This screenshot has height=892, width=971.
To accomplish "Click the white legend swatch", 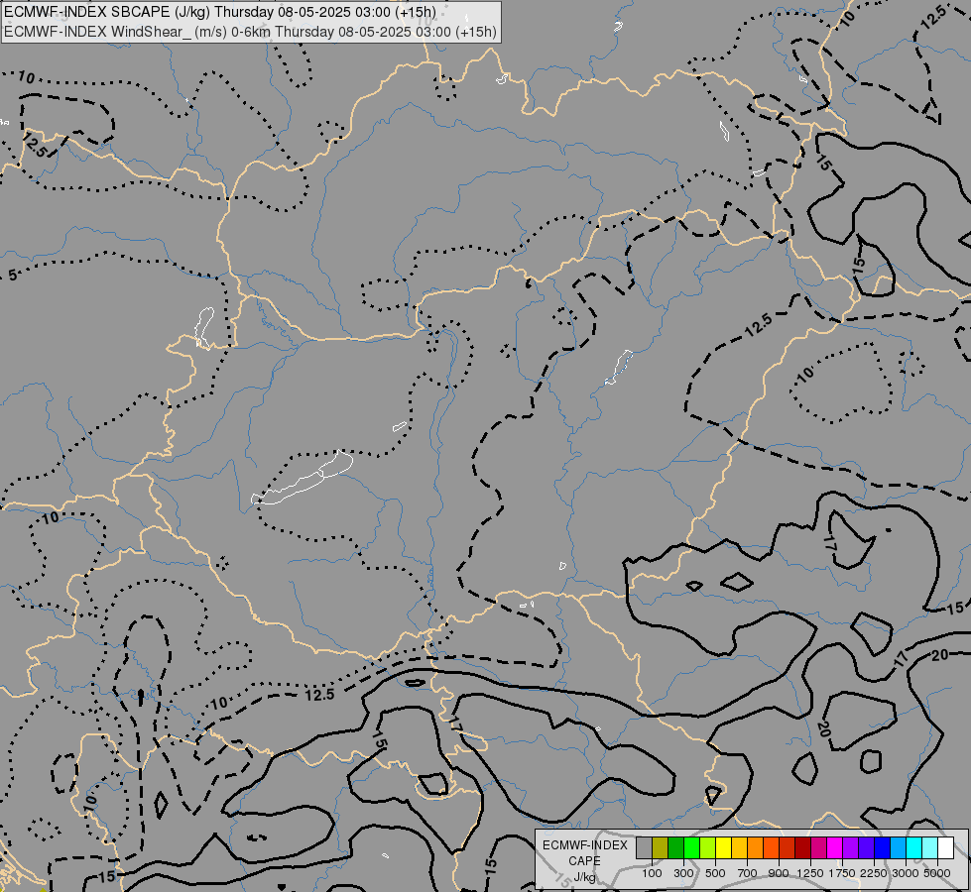I will click(x=945, y=848).
